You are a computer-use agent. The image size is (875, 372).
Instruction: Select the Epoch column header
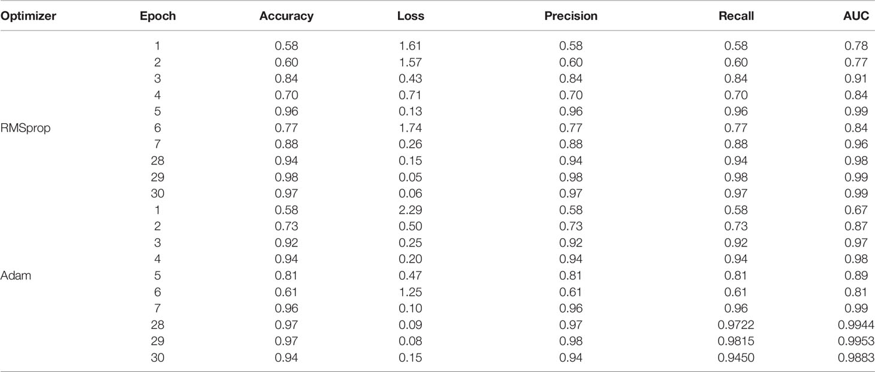pyautogui.click(x=158, y=17)
